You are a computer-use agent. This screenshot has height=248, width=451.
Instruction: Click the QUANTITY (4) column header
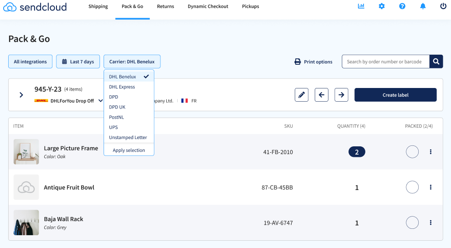click(351, 126)
